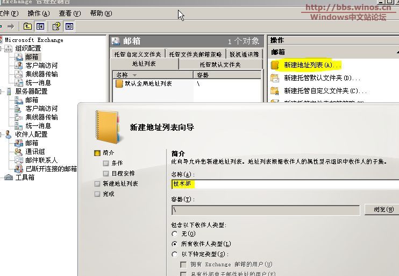Open the 操作(A) menu
399x276 pixels.
(x=38, y=13)
